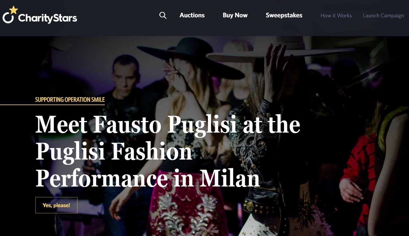Click the yellow star in CharityStars logo

(x=13, y=10)
